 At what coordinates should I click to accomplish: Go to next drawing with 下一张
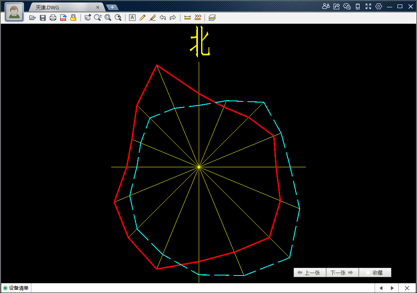[x=342, y=273]
